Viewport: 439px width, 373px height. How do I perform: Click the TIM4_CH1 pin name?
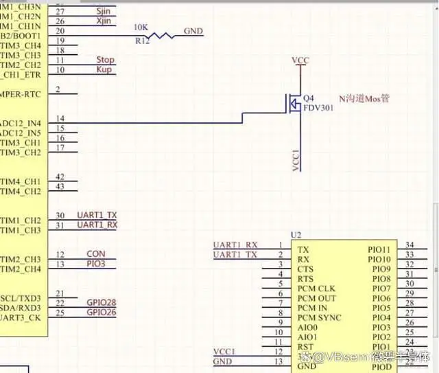click(21, 182)
